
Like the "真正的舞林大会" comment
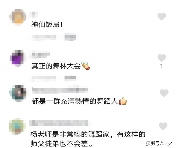coord(162,58)
